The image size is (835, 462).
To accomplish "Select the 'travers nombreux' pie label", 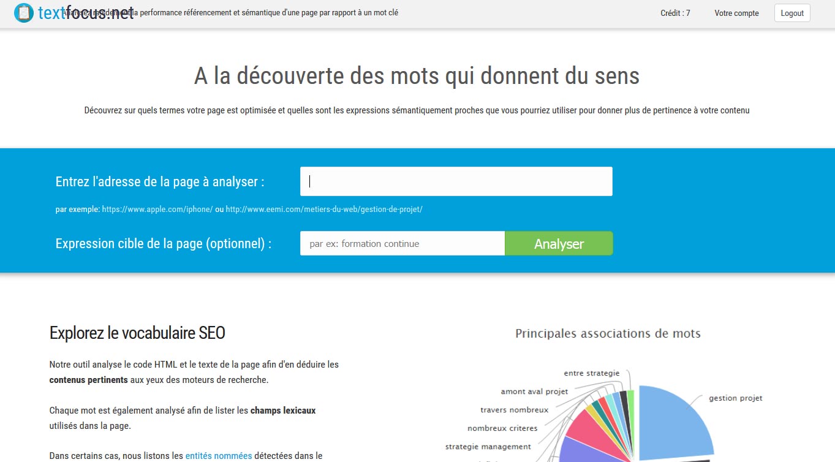I will click(x=514, y=410).
